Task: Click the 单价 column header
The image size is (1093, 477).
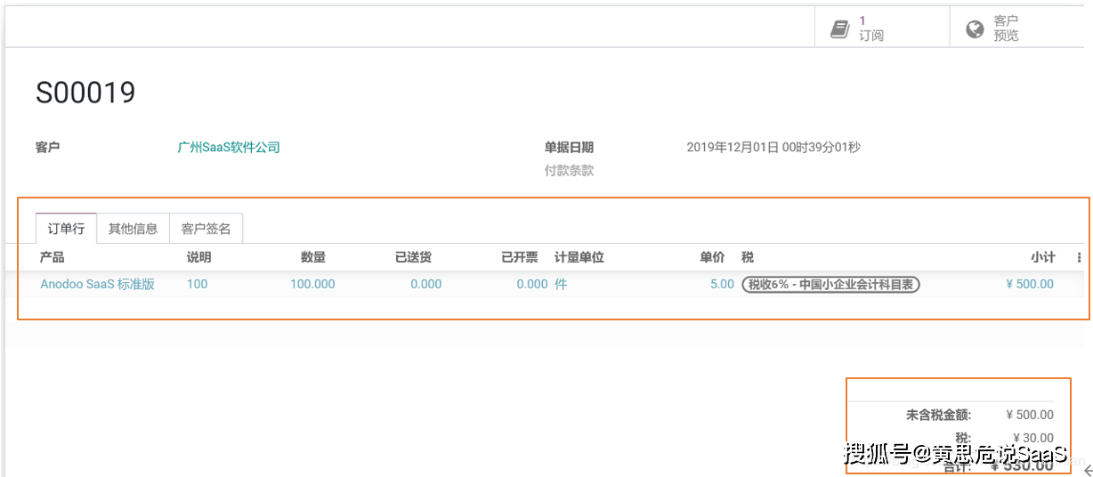Action: coord(711,257)
